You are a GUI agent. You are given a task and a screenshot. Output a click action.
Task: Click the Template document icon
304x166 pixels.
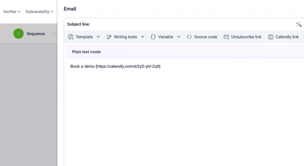click(71, 37)
